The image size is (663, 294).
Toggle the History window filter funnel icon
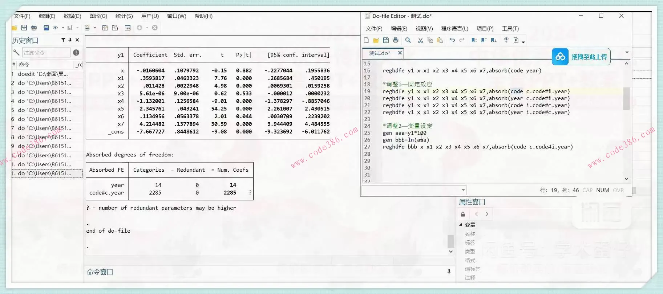click(x=63, y=40)
